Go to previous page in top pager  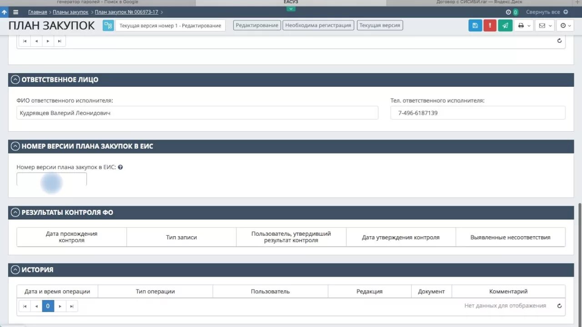pyautogui.click(x=36, y=41)
